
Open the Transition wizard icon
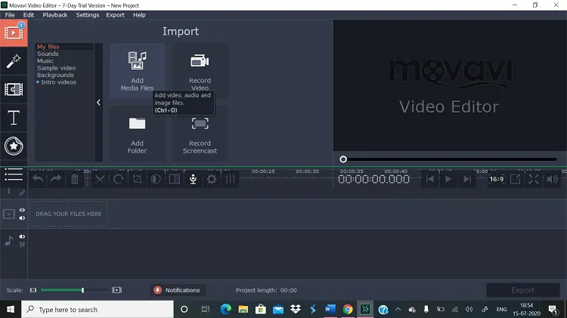coord(175,179)
